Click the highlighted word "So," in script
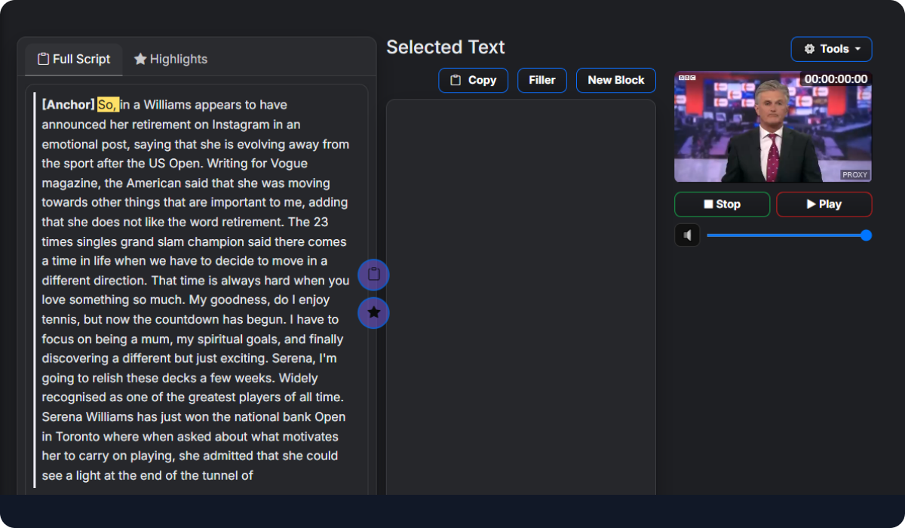Image resolution: width=905 pixels, height=528 pixels. point(108,105)
